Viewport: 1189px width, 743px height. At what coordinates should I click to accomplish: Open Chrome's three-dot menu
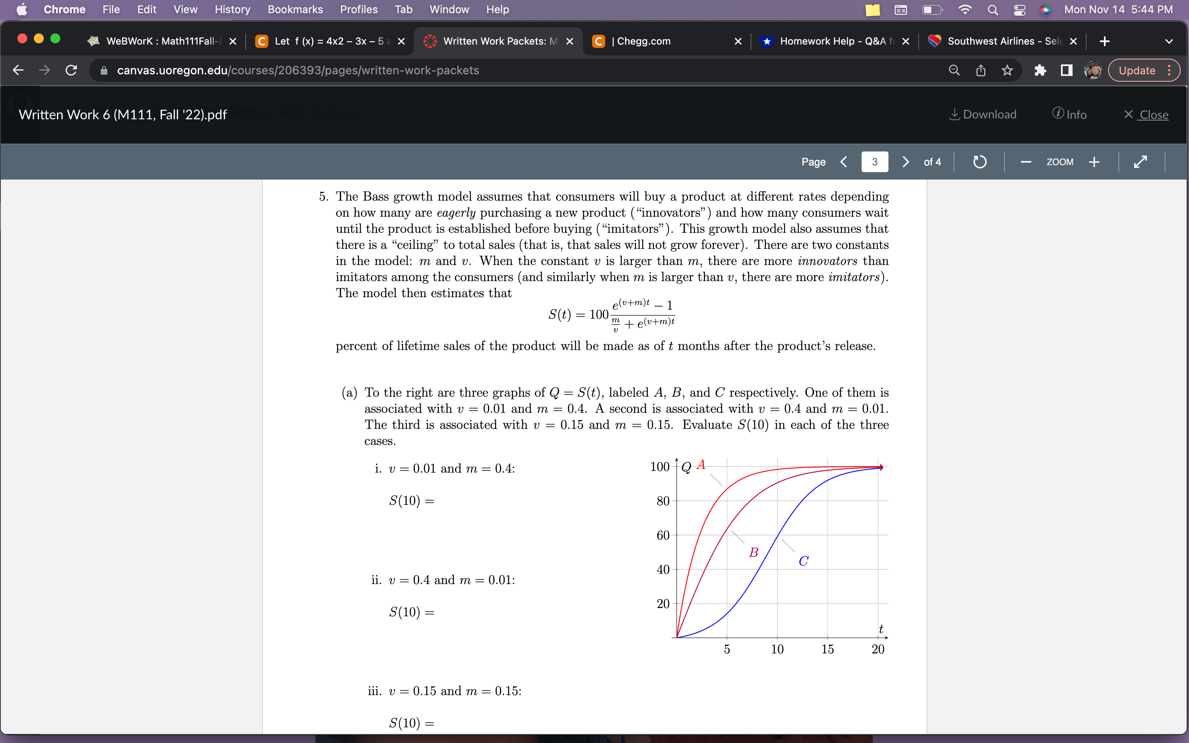tap(1170, 70)
